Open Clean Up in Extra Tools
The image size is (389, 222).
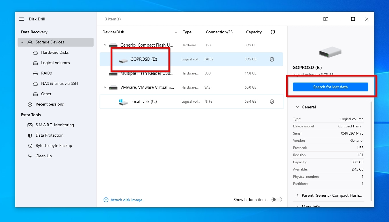[x=44, y=156]
